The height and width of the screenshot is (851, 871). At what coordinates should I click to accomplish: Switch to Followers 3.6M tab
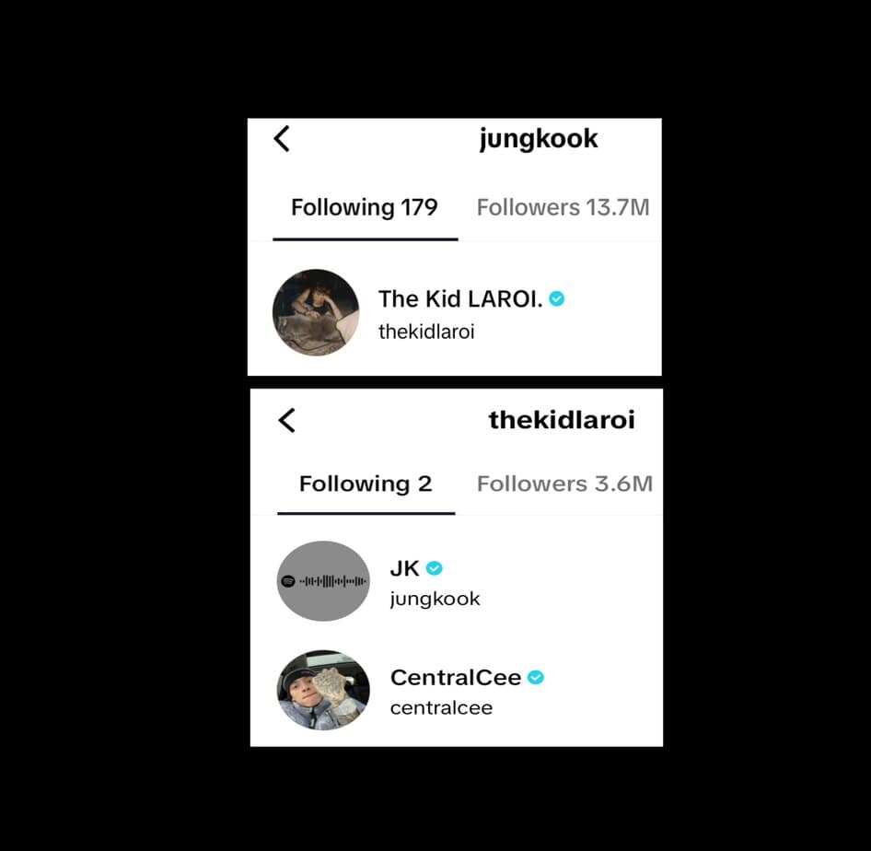[565, 484]
